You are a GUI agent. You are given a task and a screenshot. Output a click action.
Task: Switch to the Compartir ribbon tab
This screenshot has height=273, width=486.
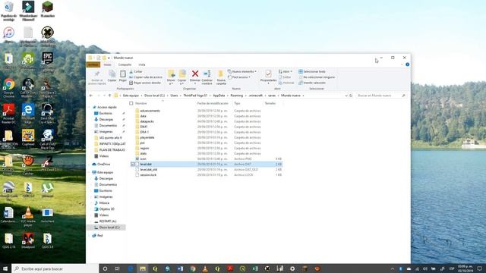click(x=125, y=64)
